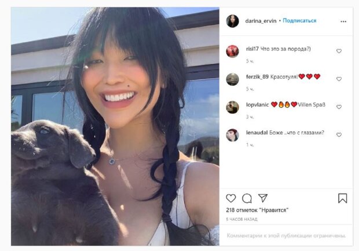Viewport: 359px width, 251px height.
Task: Open ferzik_89 profile picture
Action: pyautogui.click(x=232, y=79)
